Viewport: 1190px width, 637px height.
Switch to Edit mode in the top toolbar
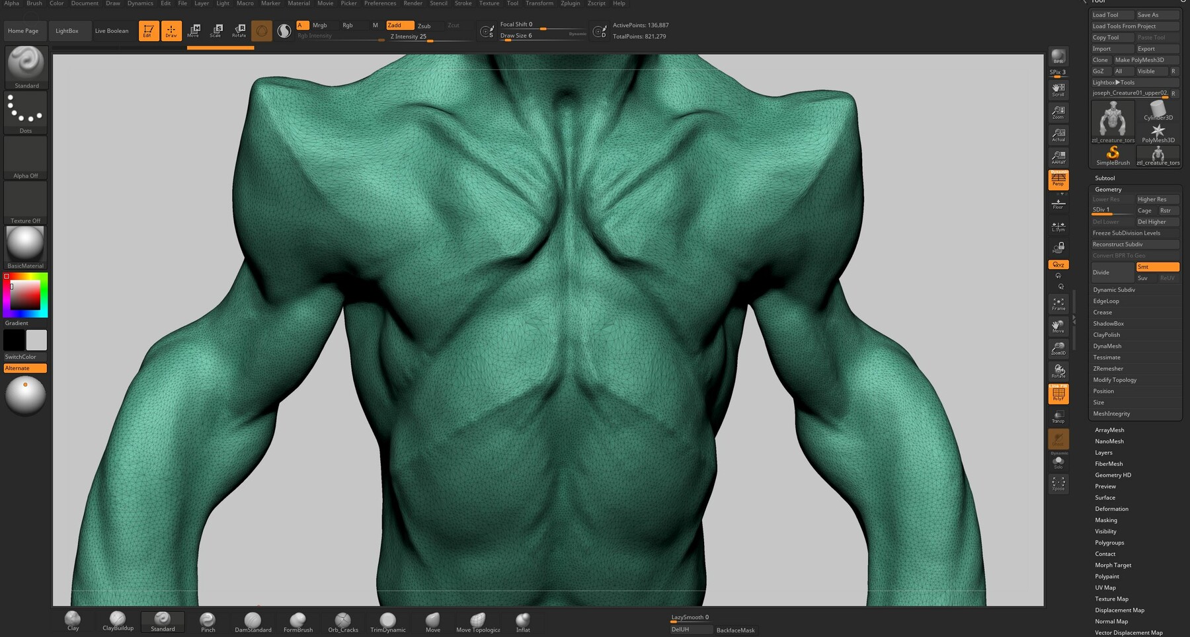click(148, 30)
